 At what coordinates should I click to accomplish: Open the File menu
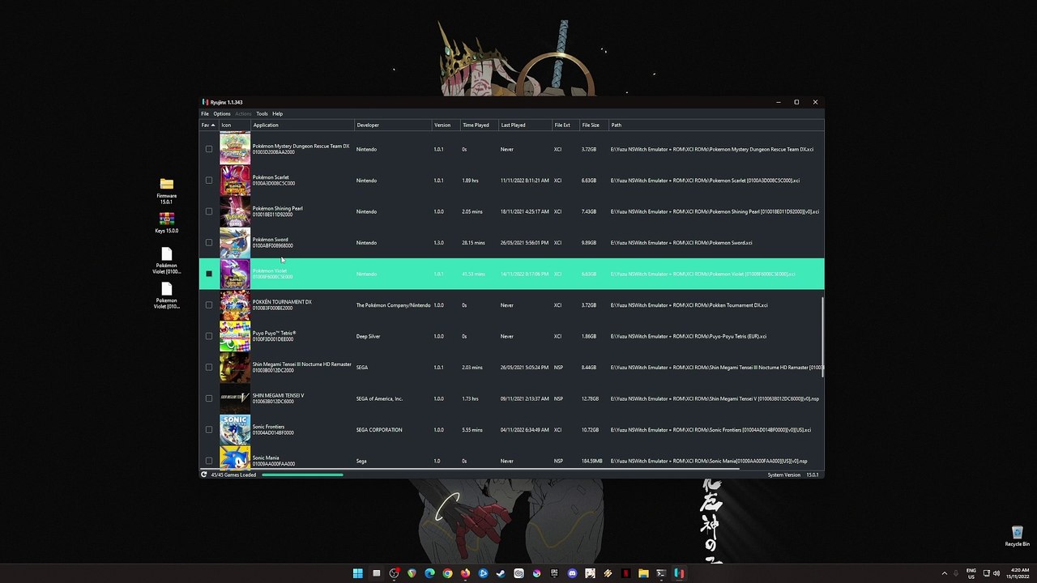[x=205, y=113]
